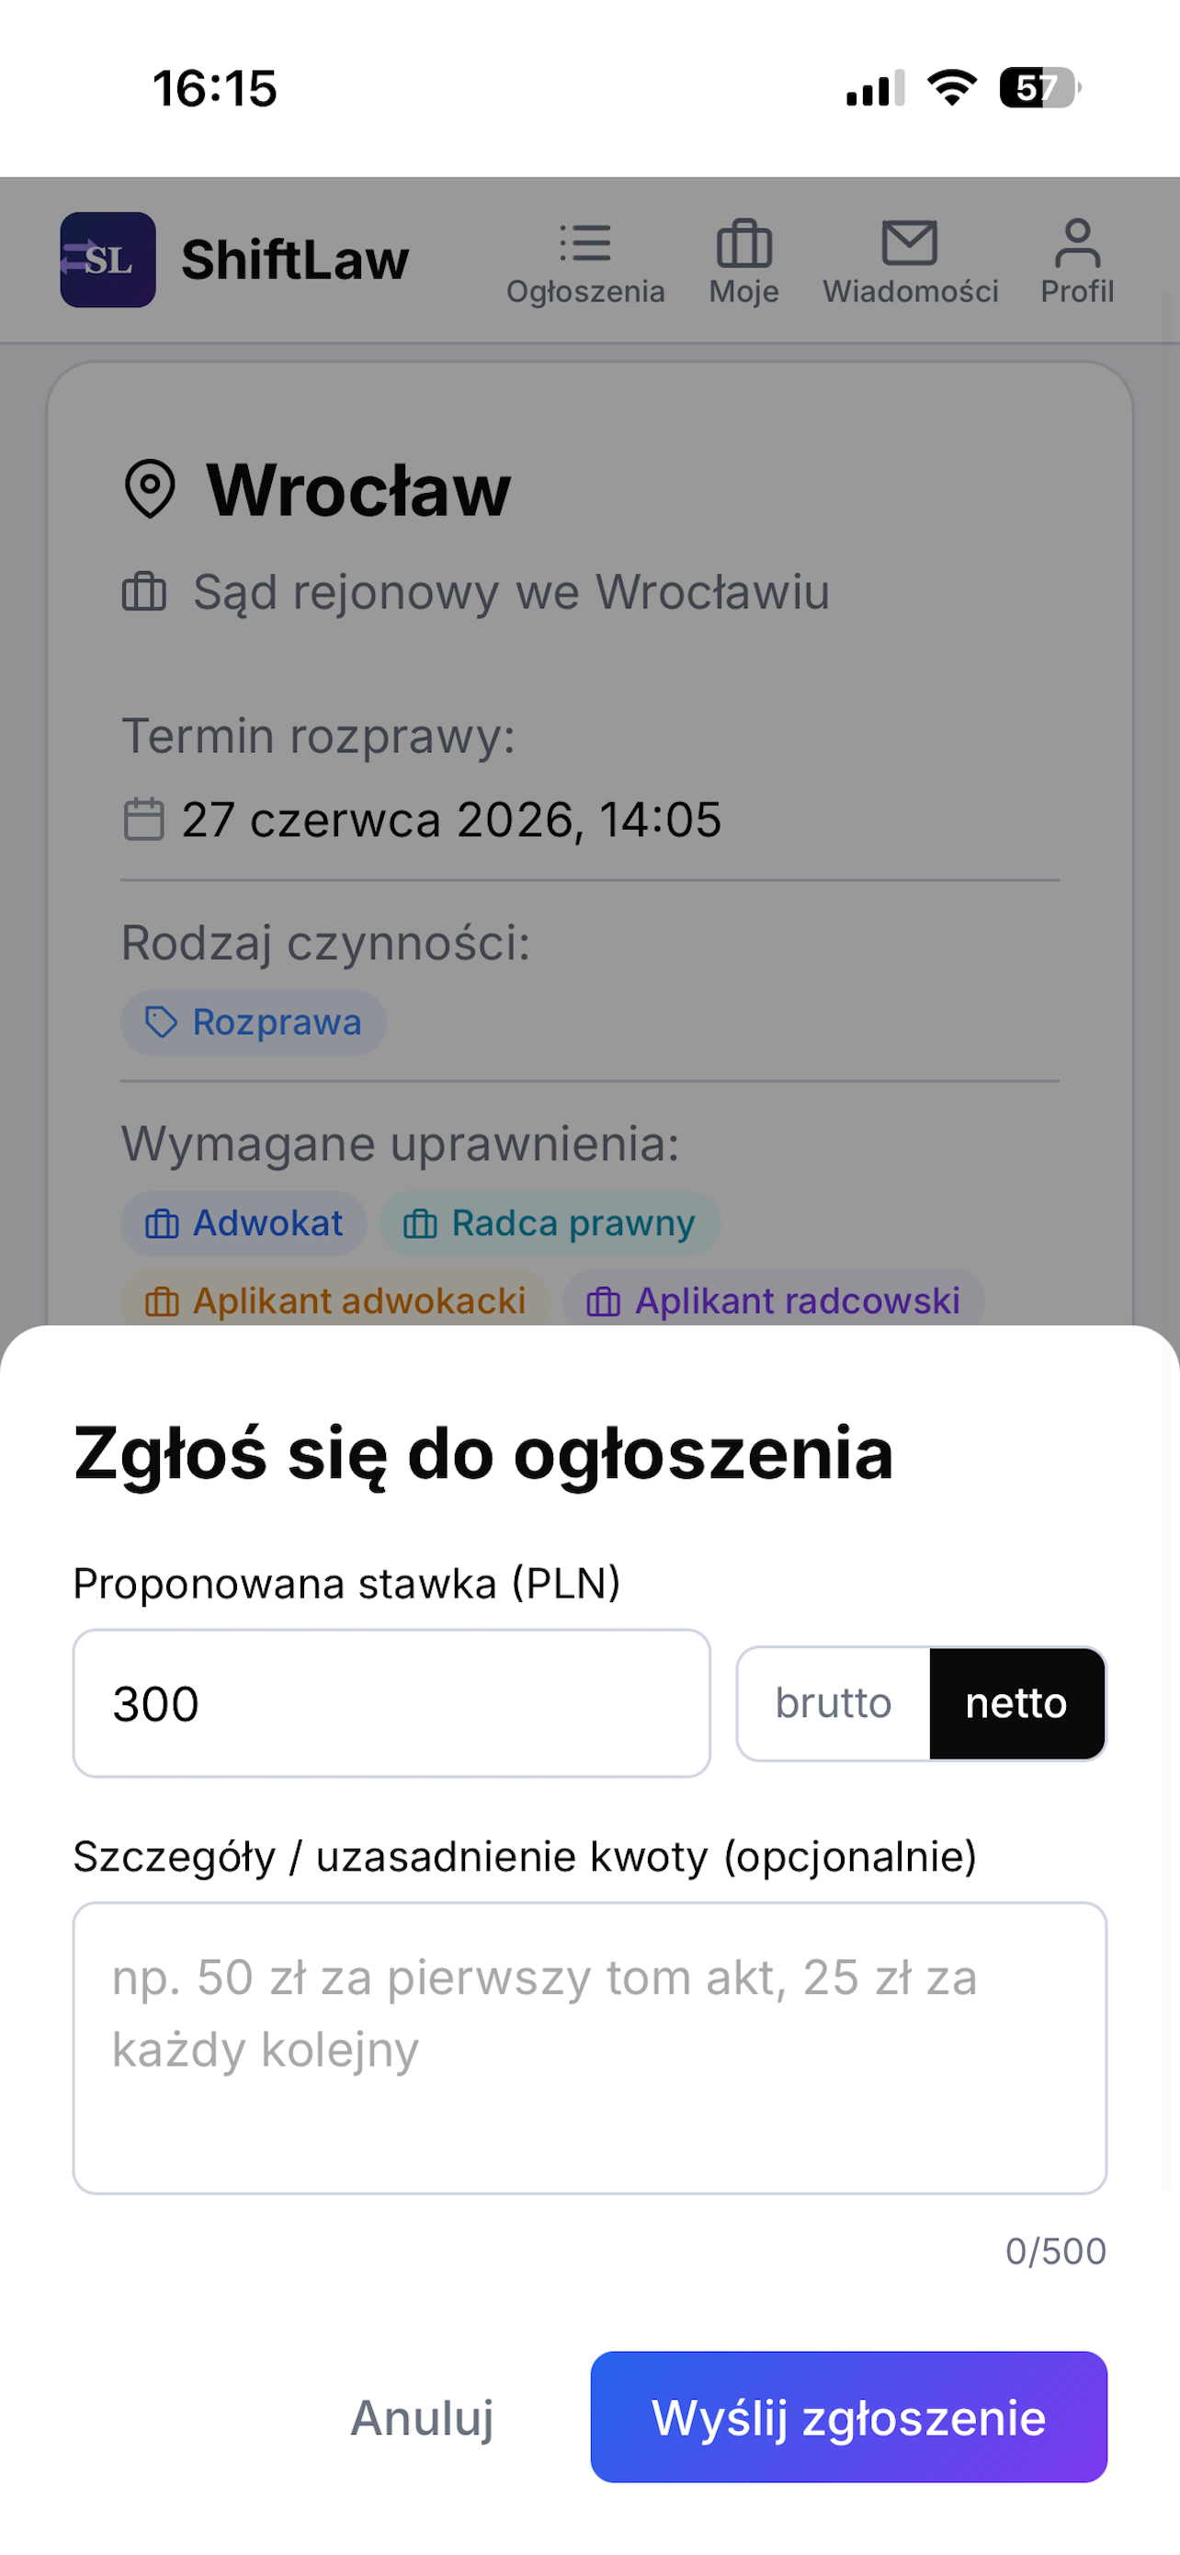The image size is (1180, 2555).
Task: Tap the calendar icon beside the date
Action: [143, 819]
